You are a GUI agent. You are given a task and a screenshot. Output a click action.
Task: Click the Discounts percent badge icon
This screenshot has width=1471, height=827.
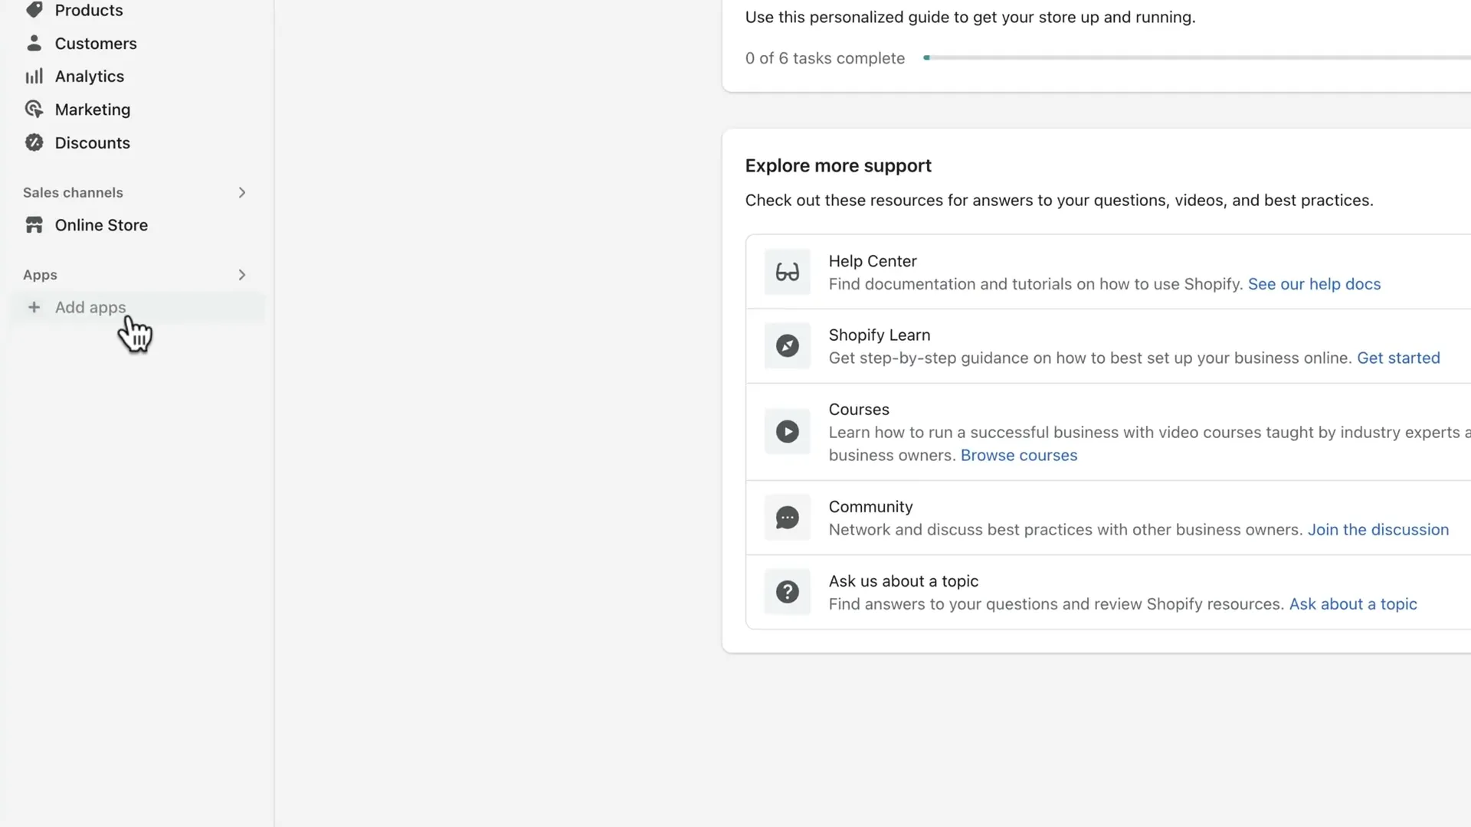click(34, 142)
